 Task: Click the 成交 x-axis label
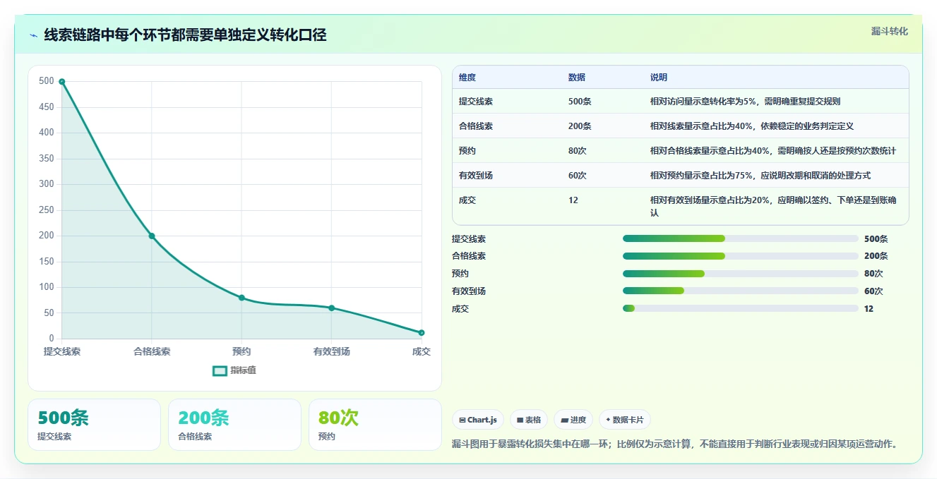pyautogui.click(x=422, y=351)
